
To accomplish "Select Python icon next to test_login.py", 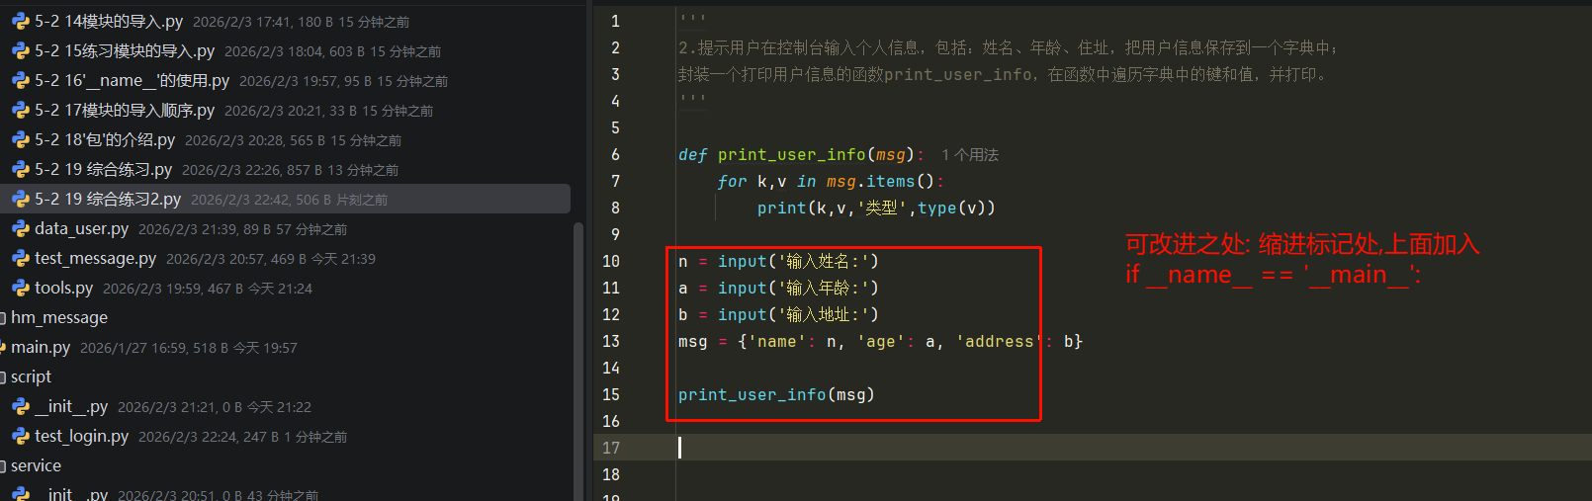I will point(21,436).
